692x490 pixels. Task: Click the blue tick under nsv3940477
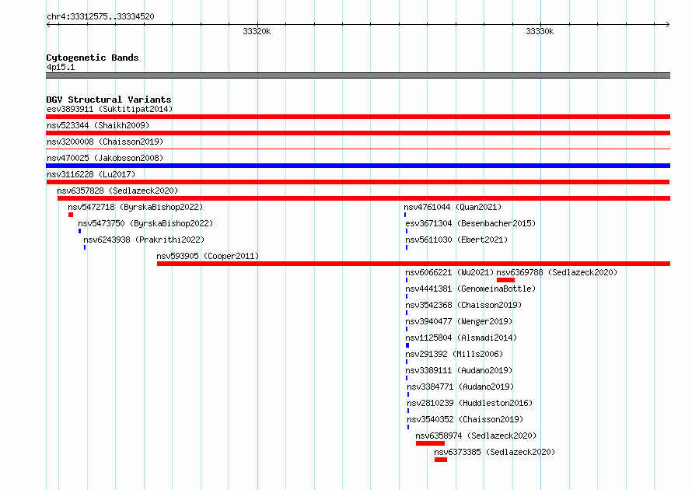tap(407, 329)
